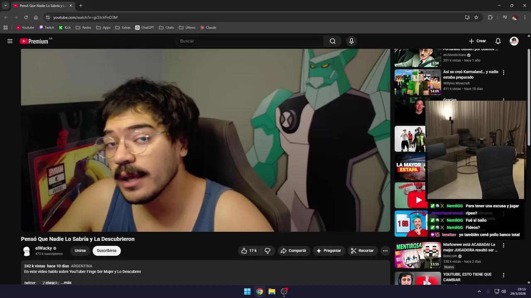Screen dimensions: 531x298
Task: Click the 'Bobicraft' channel name
Action: pos(451,256)
